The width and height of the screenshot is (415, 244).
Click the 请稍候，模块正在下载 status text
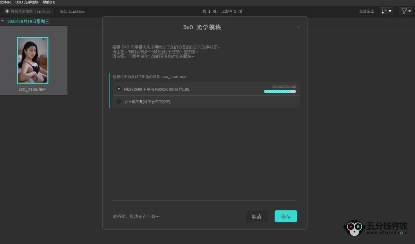pos(136,217)
